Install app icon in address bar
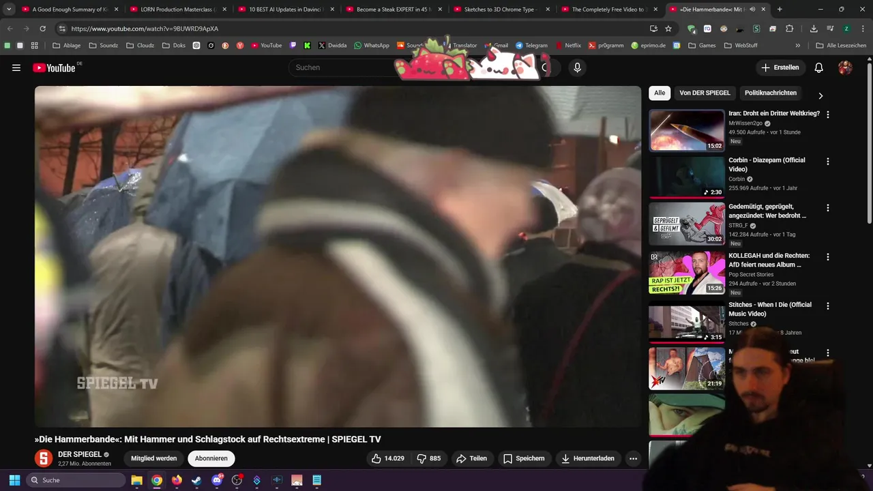This screenshot has height=491, width=873. (653, 29)
